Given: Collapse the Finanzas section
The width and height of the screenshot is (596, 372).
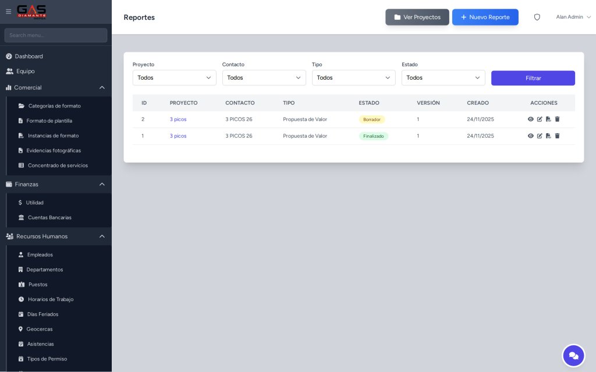Looking at the screenshot, I should (56, 184).
